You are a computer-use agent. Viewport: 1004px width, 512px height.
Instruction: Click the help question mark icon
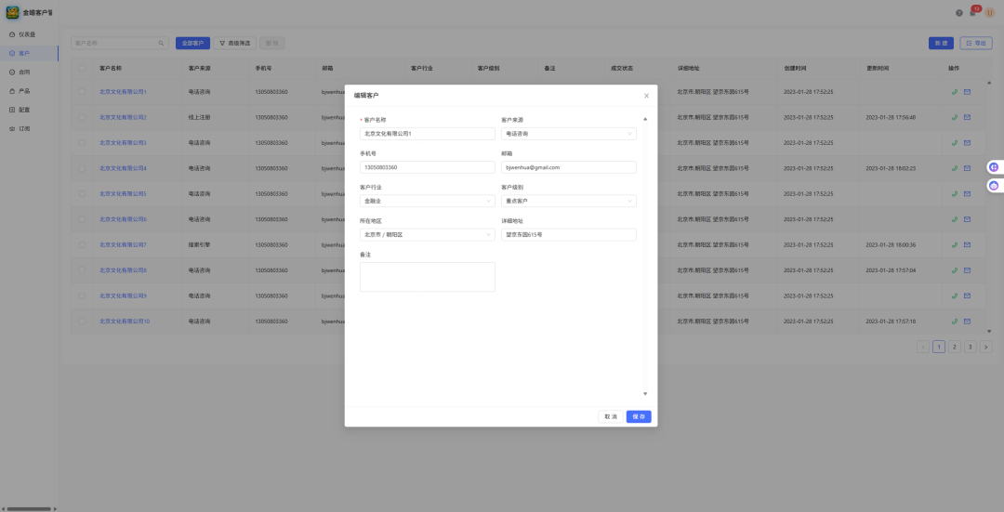point(959,13)
